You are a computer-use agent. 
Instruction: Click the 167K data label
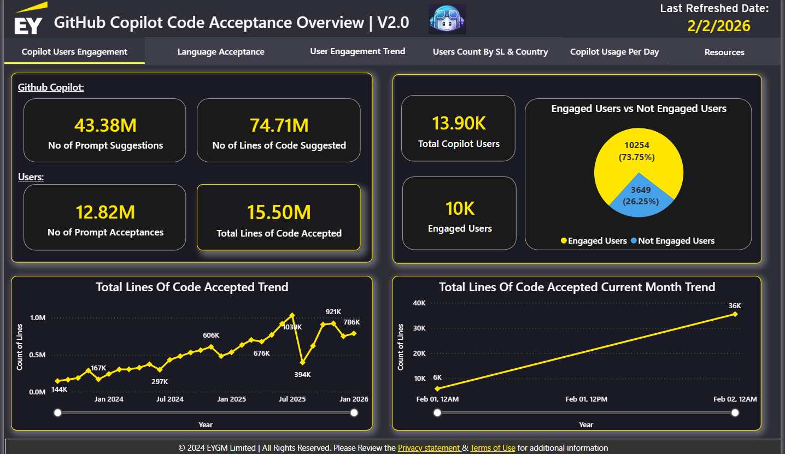point(98,368)
